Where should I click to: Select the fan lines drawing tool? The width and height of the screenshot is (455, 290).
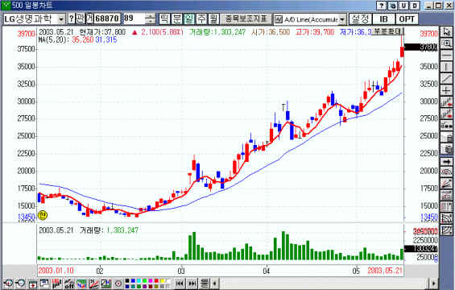447,184
